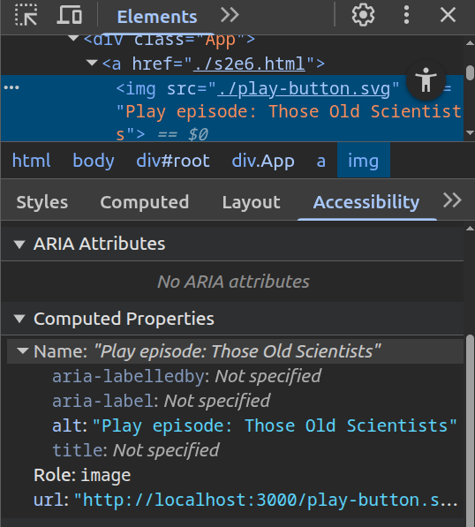This screenshot has width=475, height=527.
Task: Open the ./s2e6.html link
Action: pyautogui.click(x=249, y=64)
